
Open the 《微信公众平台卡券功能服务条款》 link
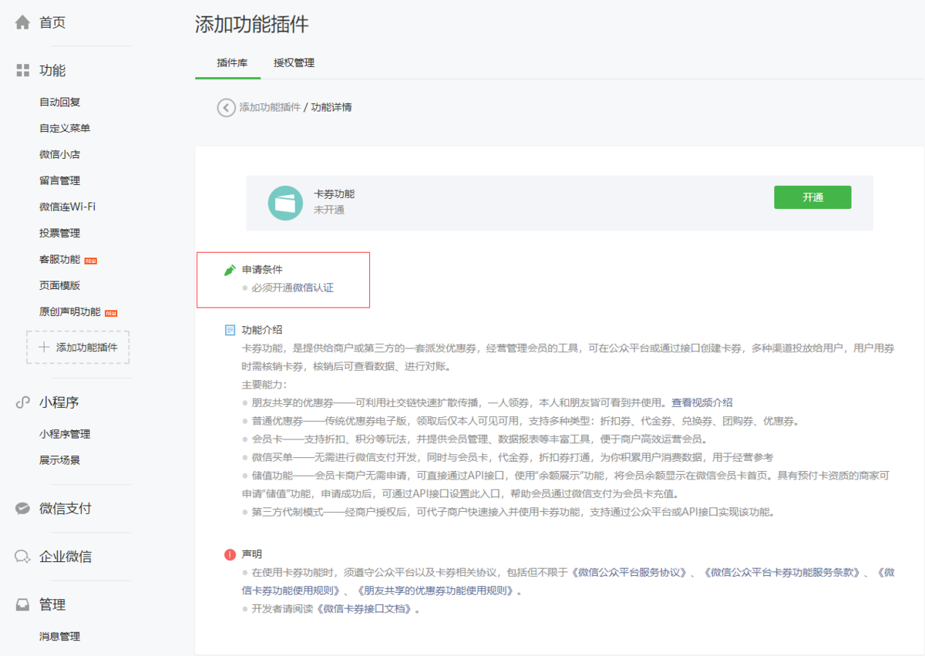(781, 573)
